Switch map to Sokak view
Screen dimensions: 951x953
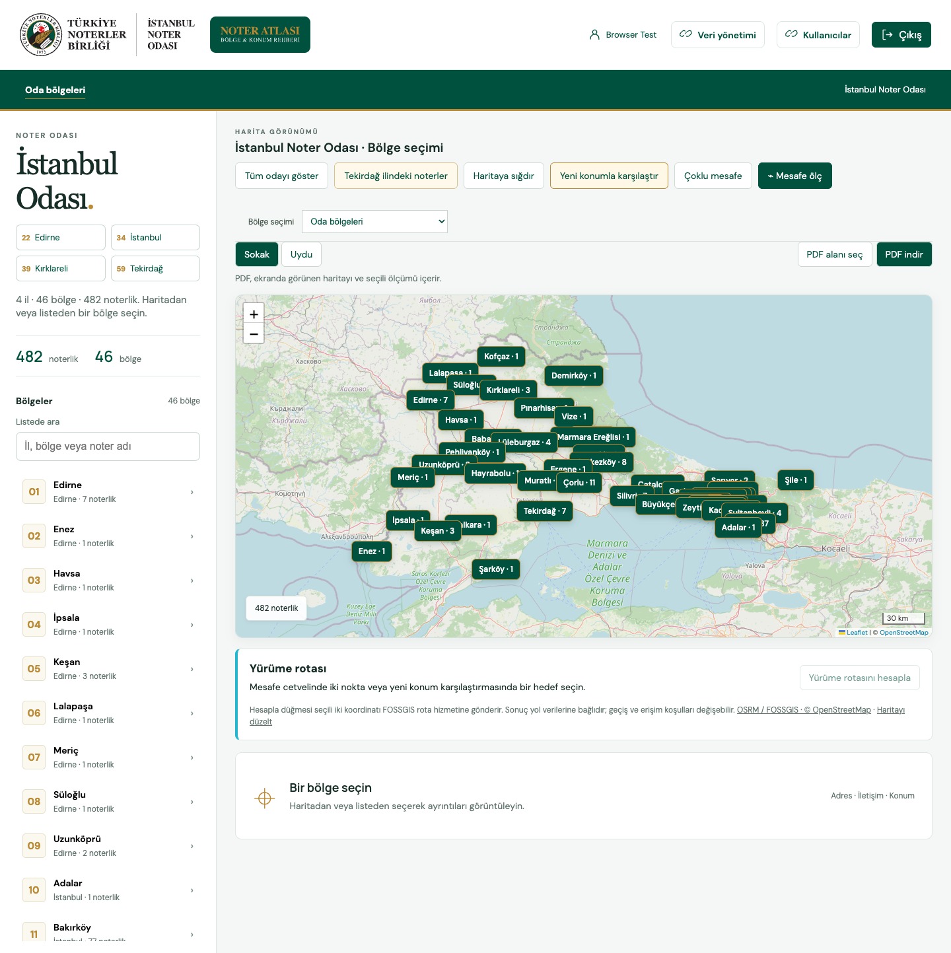[257, 254]
